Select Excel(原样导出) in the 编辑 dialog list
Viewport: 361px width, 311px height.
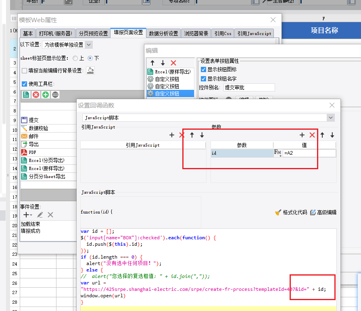pos(170,72)
